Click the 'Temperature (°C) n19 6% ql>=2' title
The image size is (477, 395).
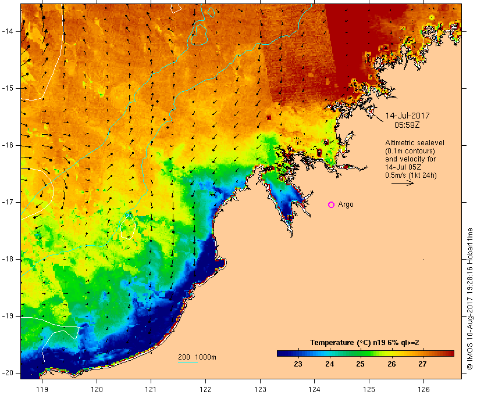coord(365,343)
